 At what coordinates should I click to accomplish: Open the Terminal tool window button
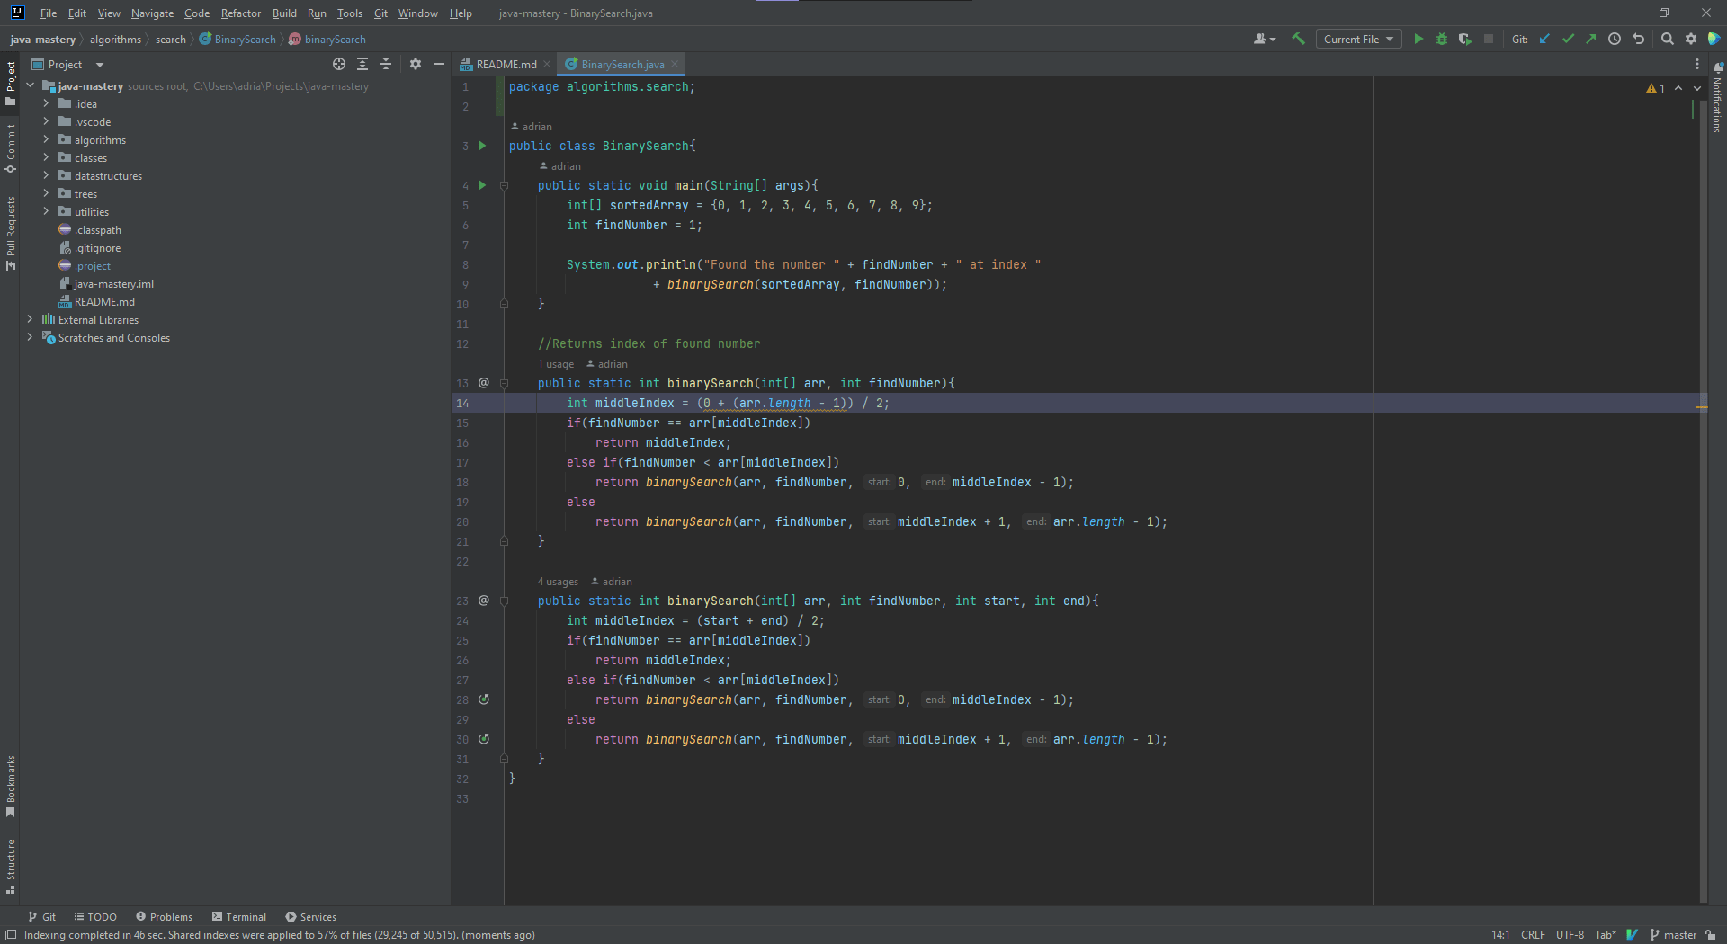[x=239, y=917]
